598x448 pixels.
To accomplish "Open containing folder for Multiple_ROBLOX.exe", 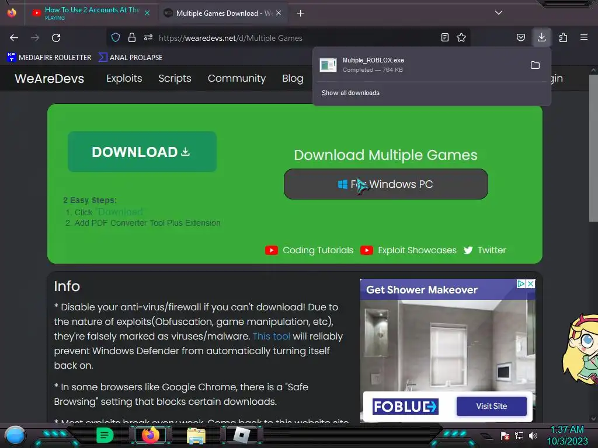I will (535, 65).
